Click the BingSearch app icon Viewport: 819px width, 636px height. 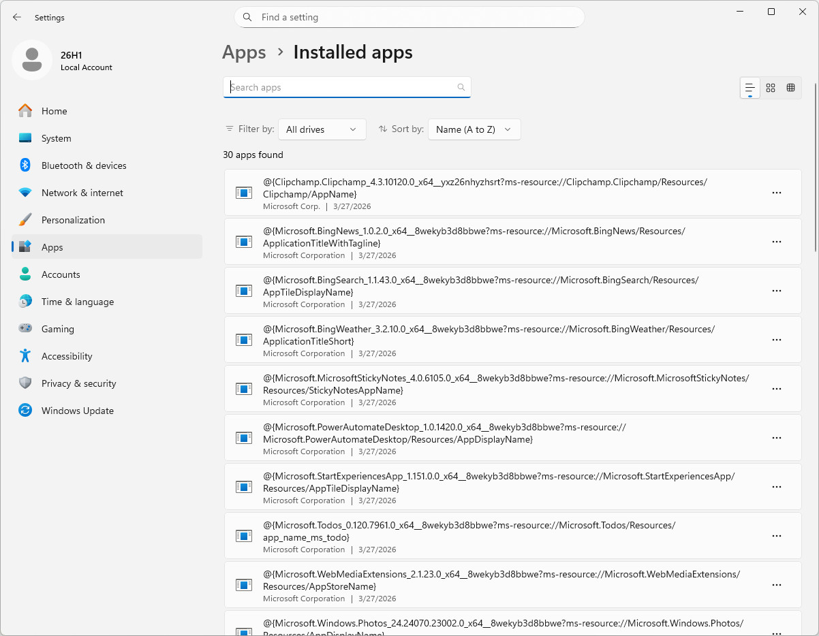click(x=244, y=291)
